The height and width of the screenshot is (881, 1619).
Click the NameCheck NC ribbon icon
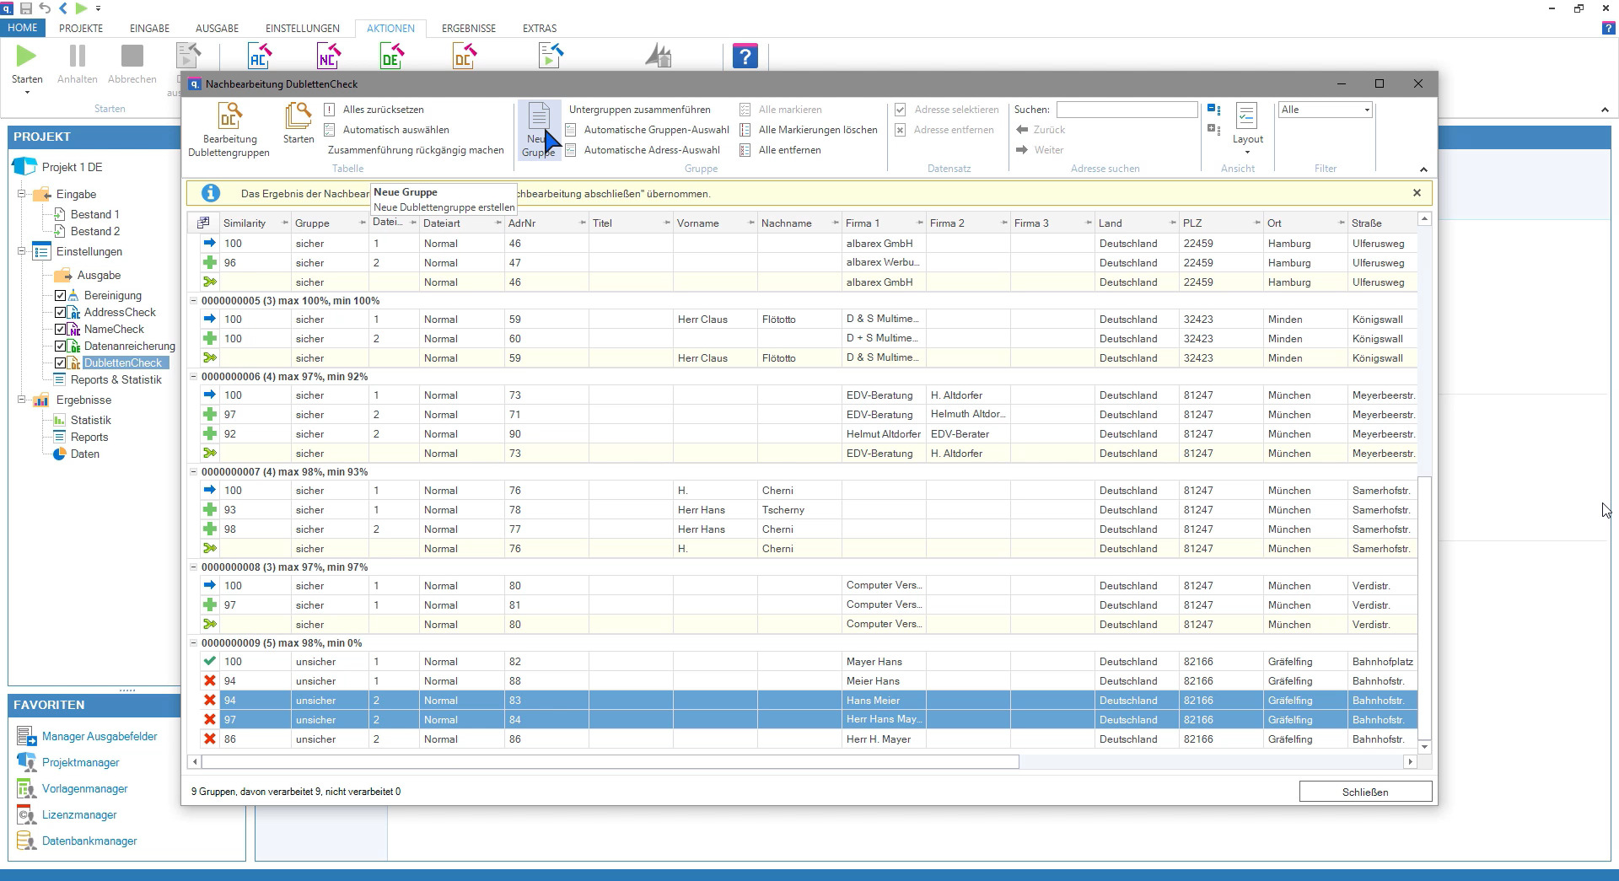coord(328,56)
